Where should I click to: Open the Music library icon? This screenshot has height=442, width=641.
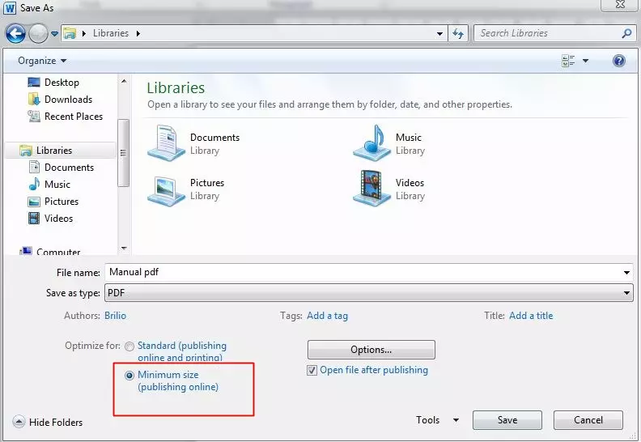[x=372, y=143]
